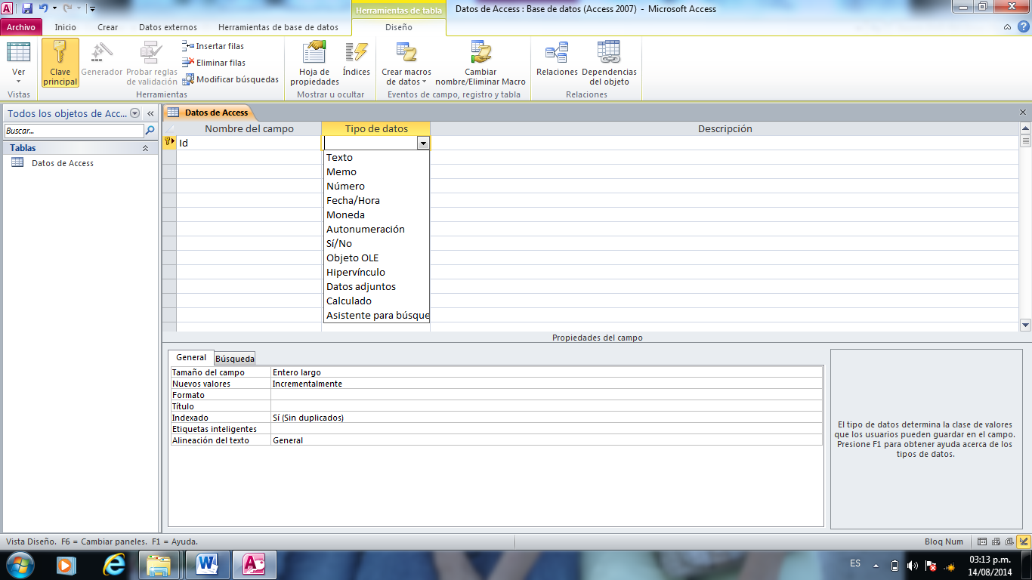Set Indexado to Sí (Sin duplicados)
Viewport: 1032px width, 580px height.
[x=314, y=416]
